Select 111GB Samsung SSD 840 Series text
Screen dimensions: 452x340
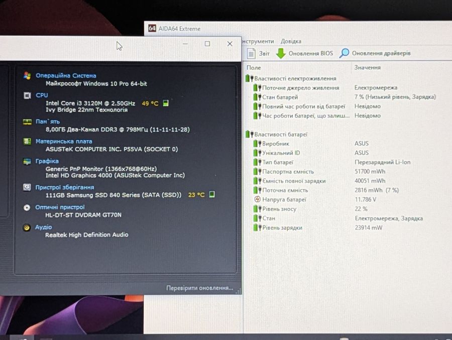pyautogui.click(x=114, y=195)
